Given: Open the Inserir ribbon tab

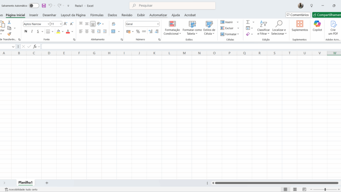Looking at the screenshot, I should pos(34,15).
